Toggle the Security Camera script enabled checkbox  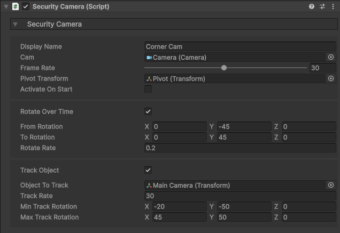(26, 6)
